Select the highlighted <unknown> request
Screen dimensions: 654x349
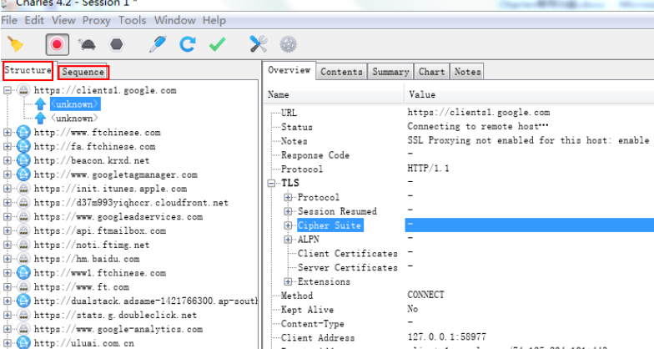pyautogui.click(x=75, y=104)
